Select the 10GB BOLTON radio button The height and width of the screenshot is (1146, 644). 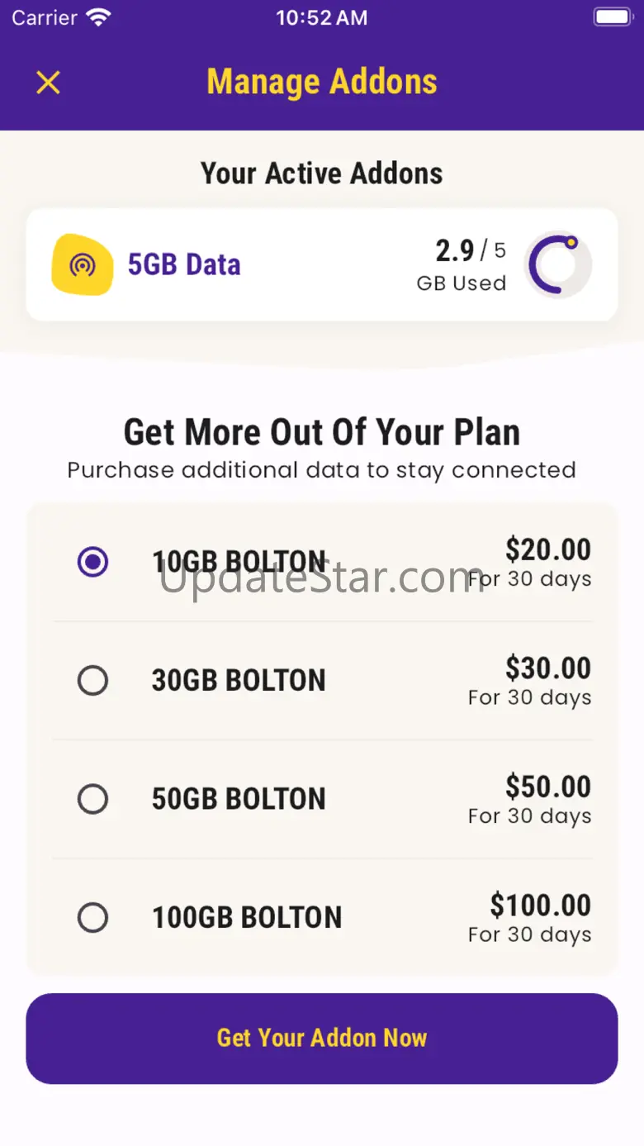click(92, 563)
